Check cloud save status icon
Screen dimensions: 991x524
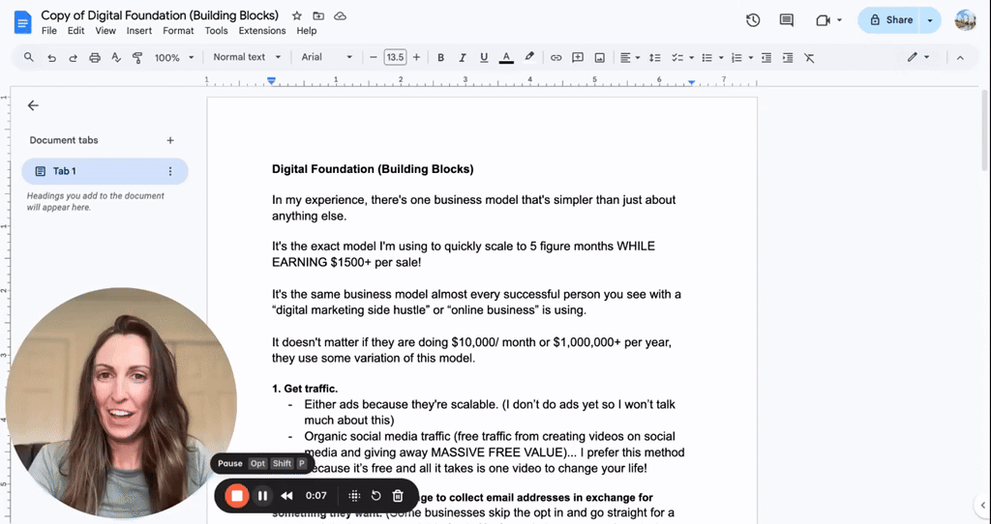[340, 15]
